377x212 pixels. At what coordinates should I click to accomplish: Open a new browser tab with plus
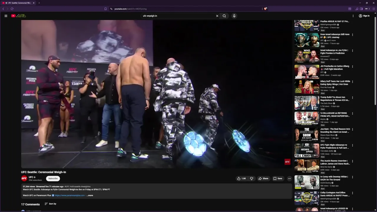pos(39,3)
